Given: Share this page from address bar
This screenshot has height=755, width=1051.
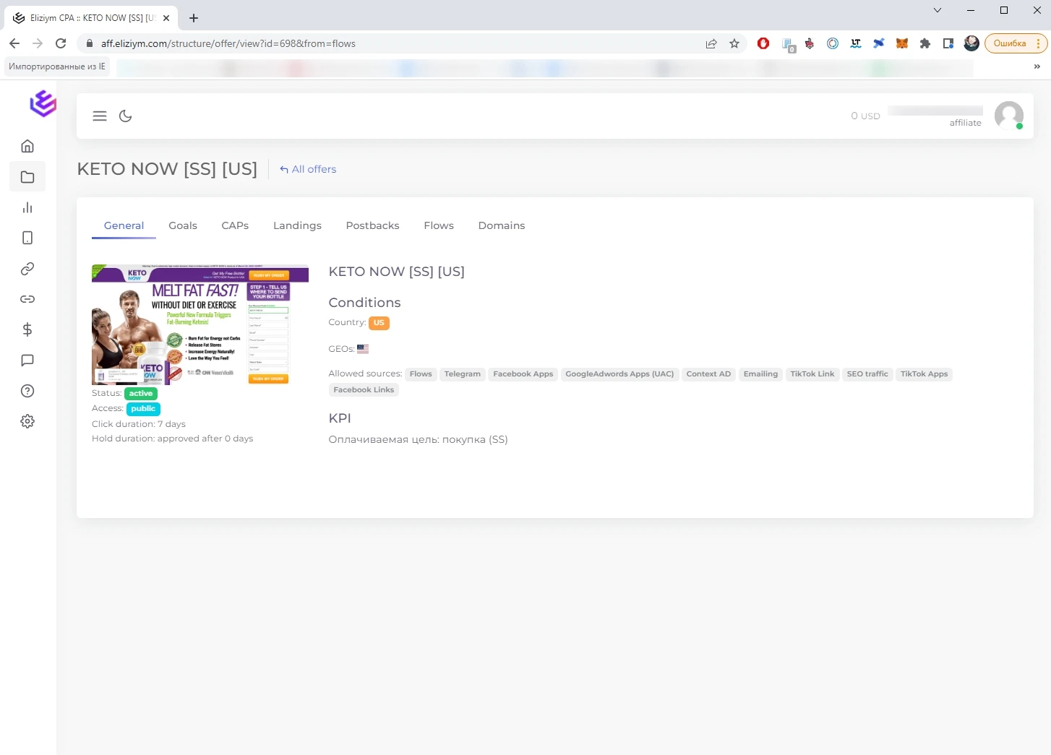Looking at the screenshot, I should tap(711, 43).
